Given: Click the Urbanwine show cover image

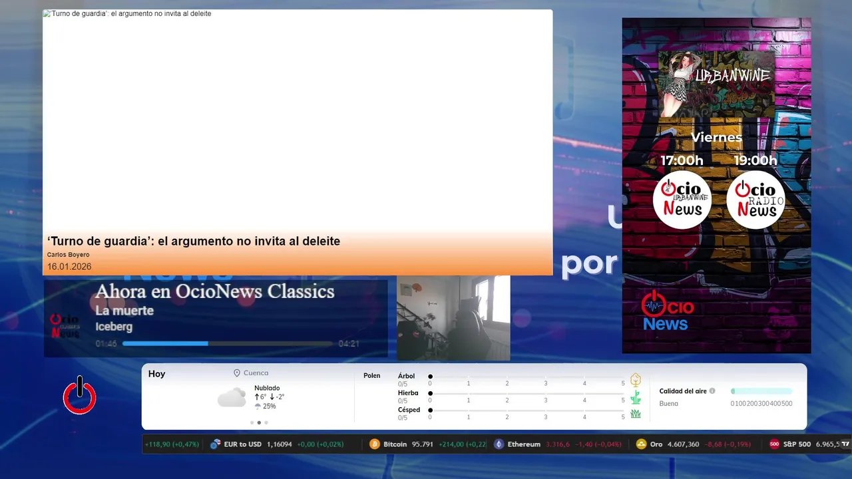Looking at the screenshot, I should (716, 84).
